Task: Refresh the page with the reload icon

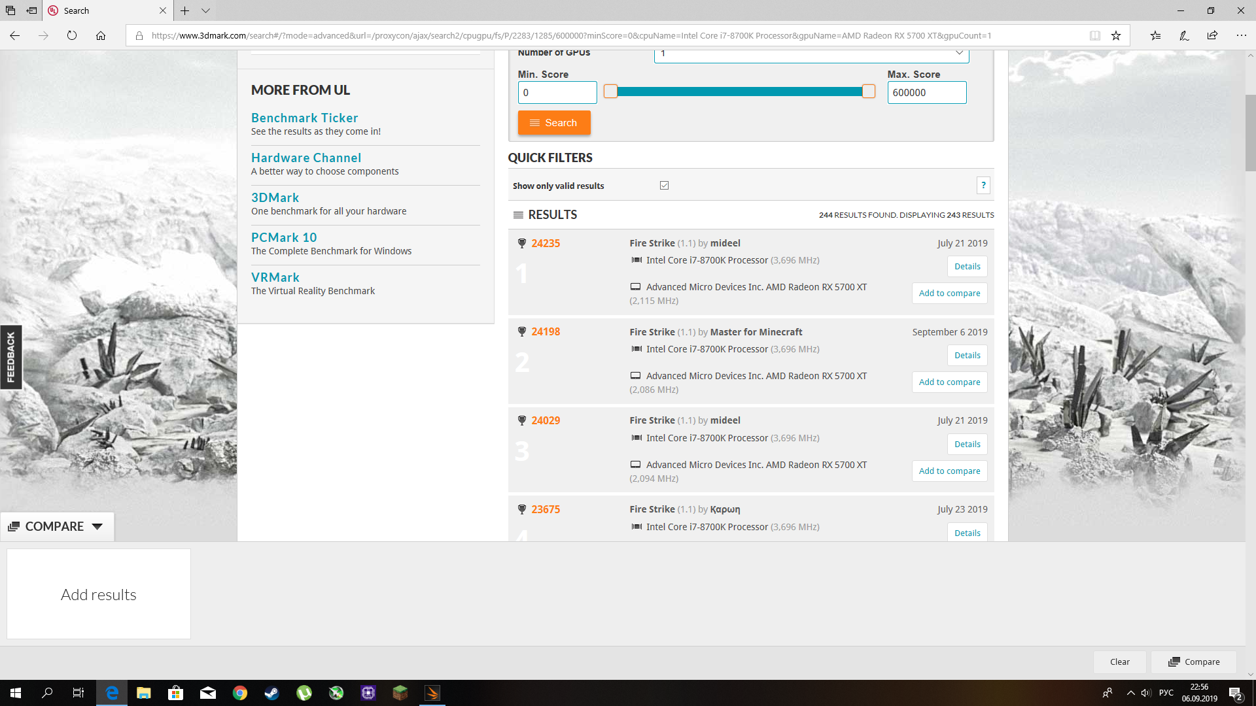Action: coord(72,36)
